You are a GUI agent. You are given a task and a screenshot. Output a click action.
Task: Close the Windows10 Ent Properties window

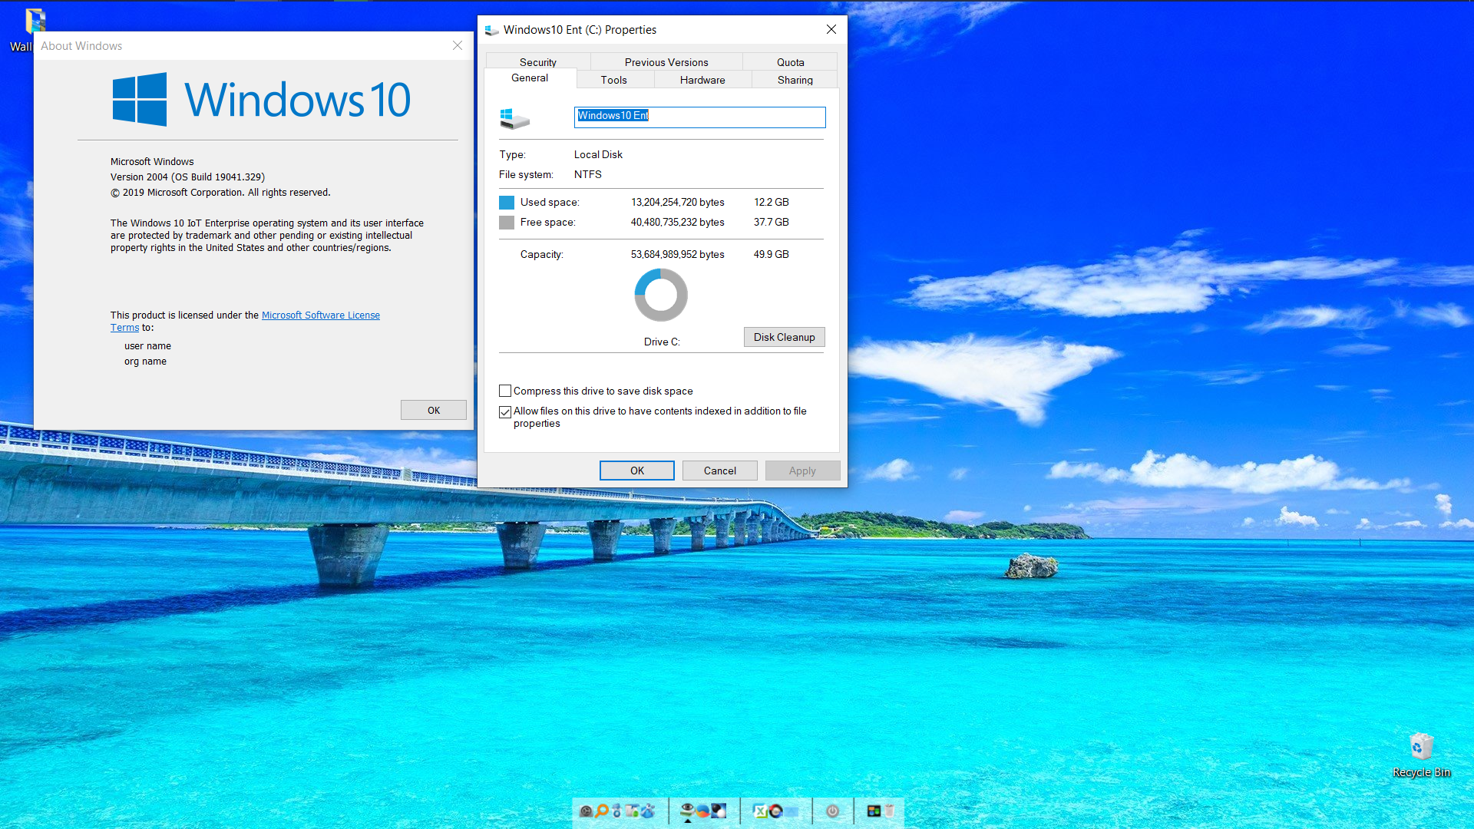click(x=831, y=29)
